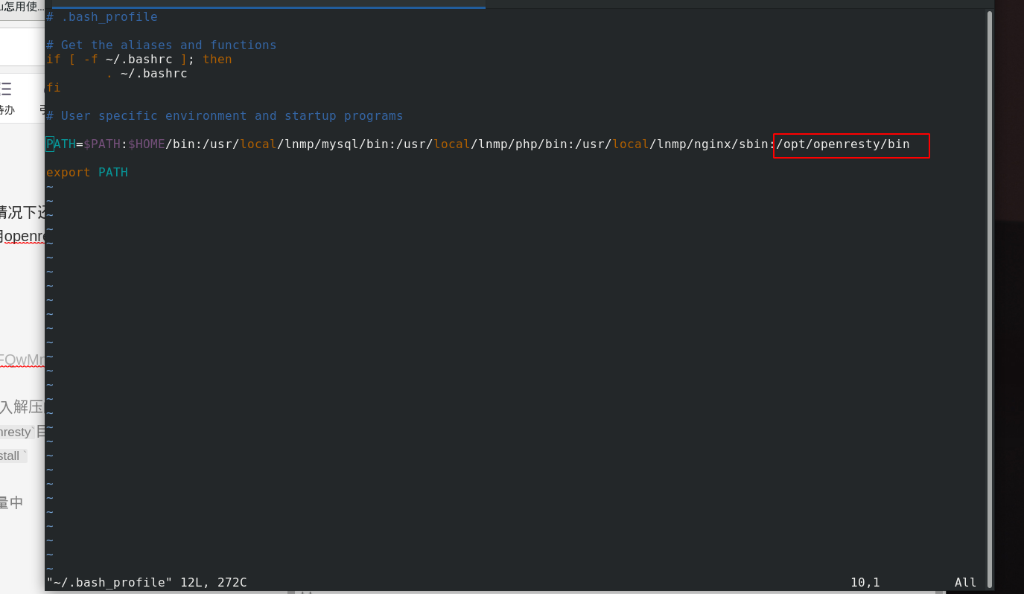This screenshot has height=594, width=1024.
Task: Click the '10,1' cursor position indicator
Action: pyautogui.click(x=865, y=582)
